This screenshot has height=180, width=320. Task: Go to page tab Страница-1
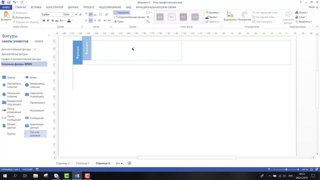[82, 163]
